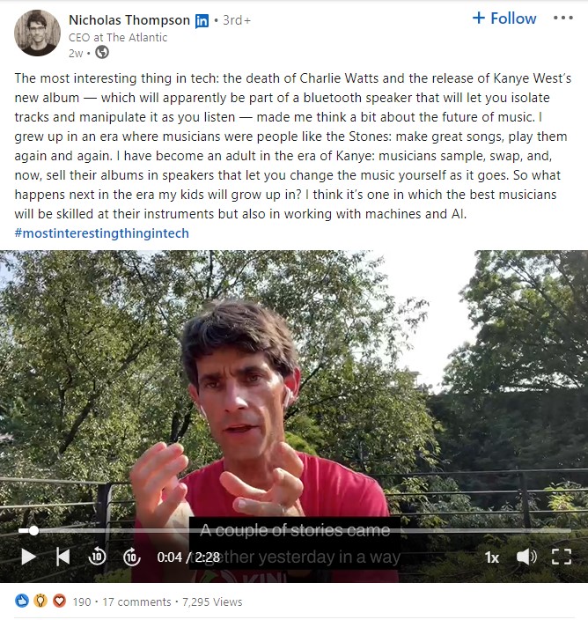Enter fullscreen video mode
The width and height of the screenshot is (588, 620).
561,557
